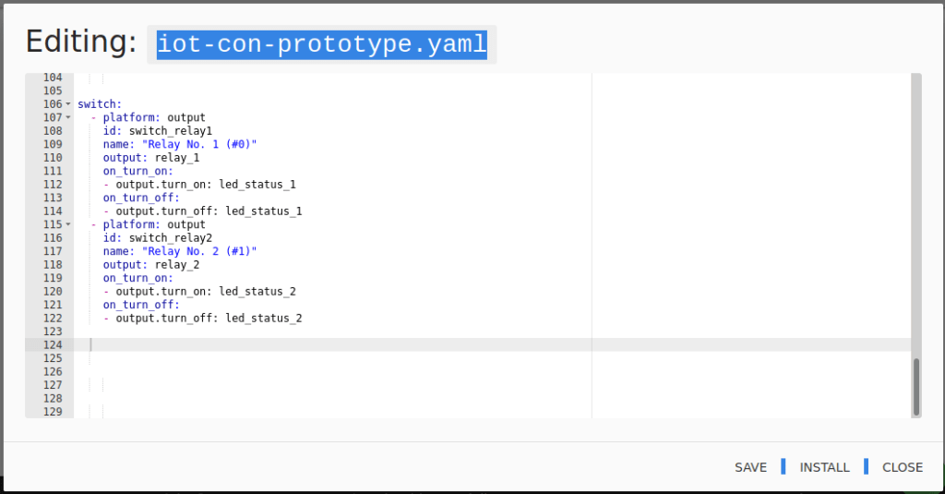Click the switch: keyword on line 106
The width and height of the screenshot is (945, 494).
click(x=100, y=103)
